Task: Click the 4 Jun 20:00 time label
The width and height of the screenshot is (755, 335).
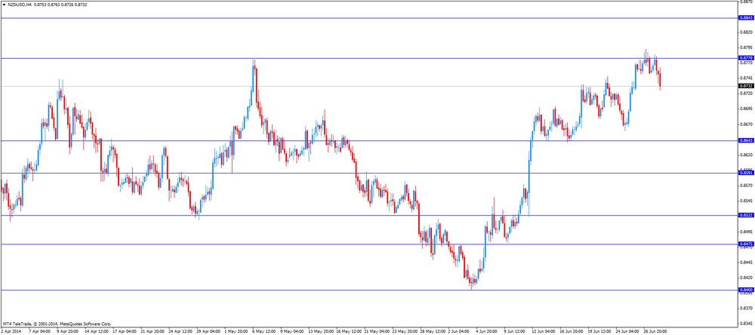Action: click(487, 331)
